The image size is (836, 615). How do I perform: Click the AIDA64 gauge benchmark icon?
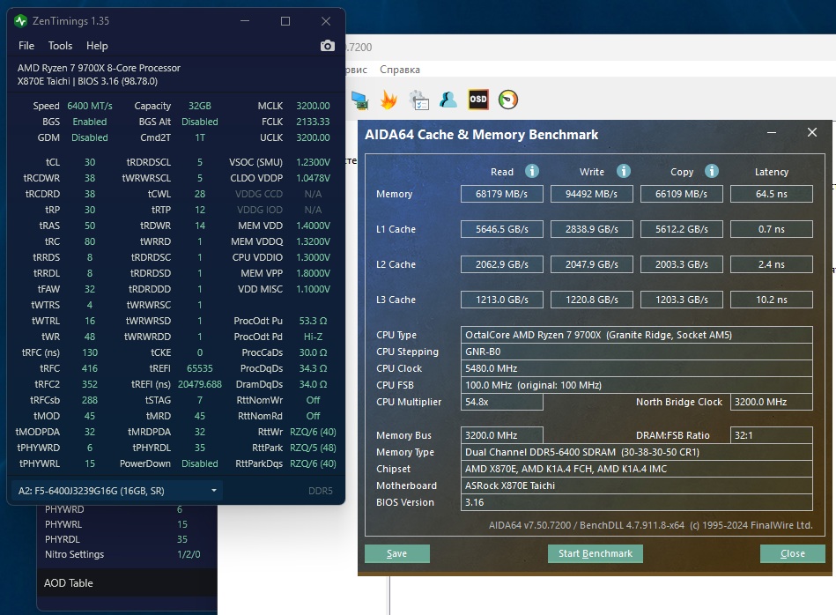[508, 100]
